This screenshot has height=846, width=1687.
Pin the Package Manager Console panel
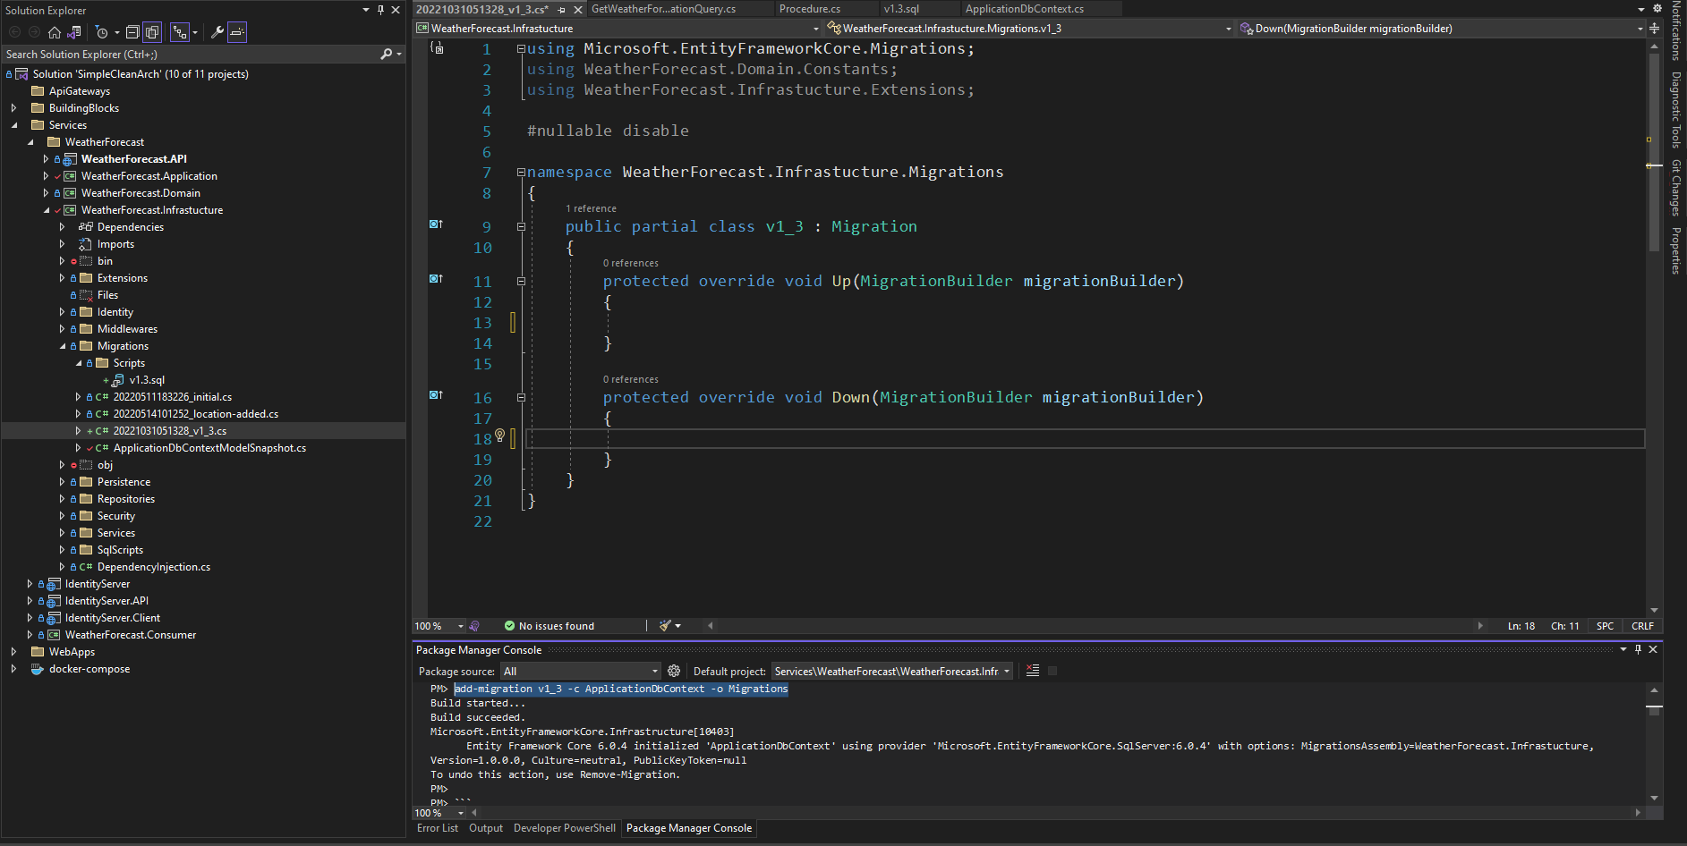[1639, 649]
